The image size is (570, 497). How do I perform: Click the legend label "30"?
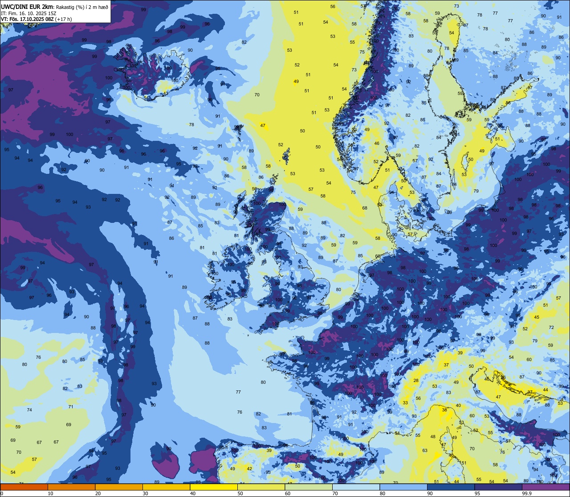145,493
